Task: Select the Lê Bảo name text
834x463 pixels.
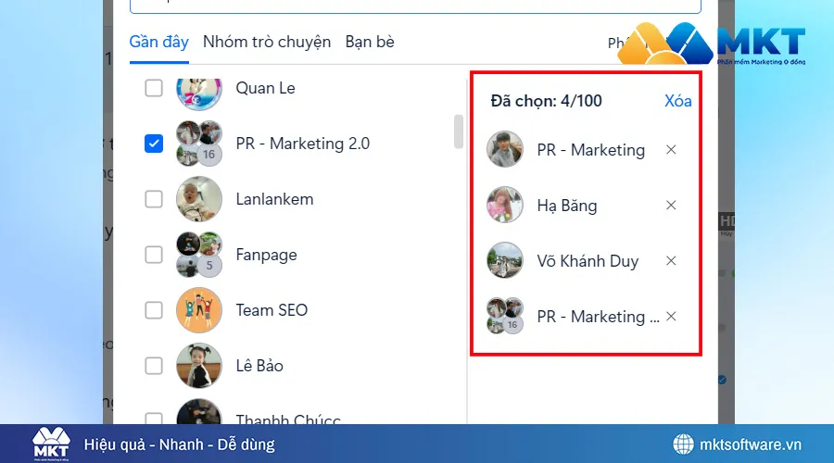Action: tap(259, 366)
